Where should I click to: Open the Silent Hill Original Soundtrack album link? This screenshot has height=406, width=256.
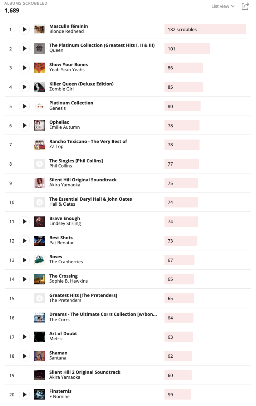tap(83, 180)
